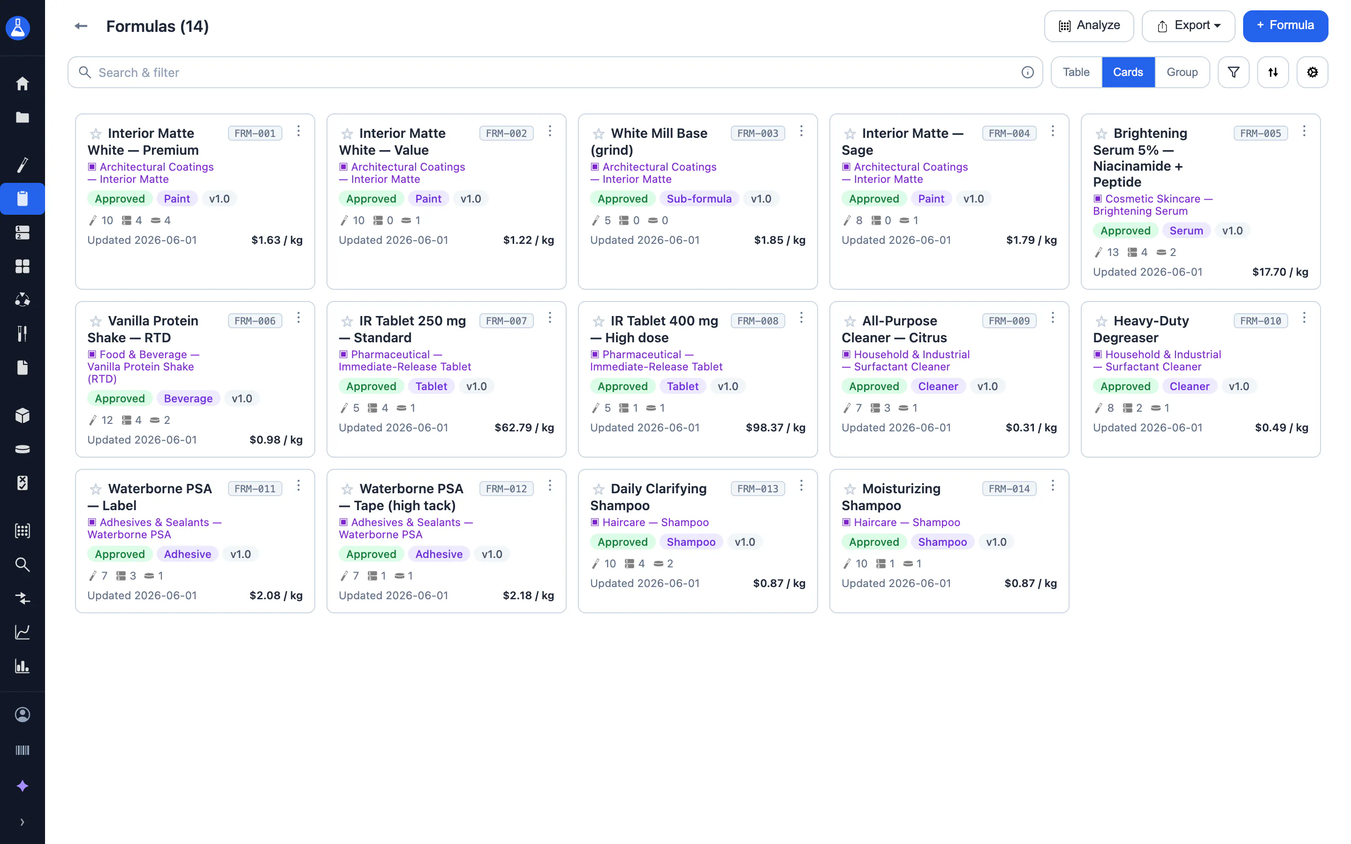The height and width of the screenshot is (844, 1351).
Task: Switch to Table view
Action: click(1076, 72)
